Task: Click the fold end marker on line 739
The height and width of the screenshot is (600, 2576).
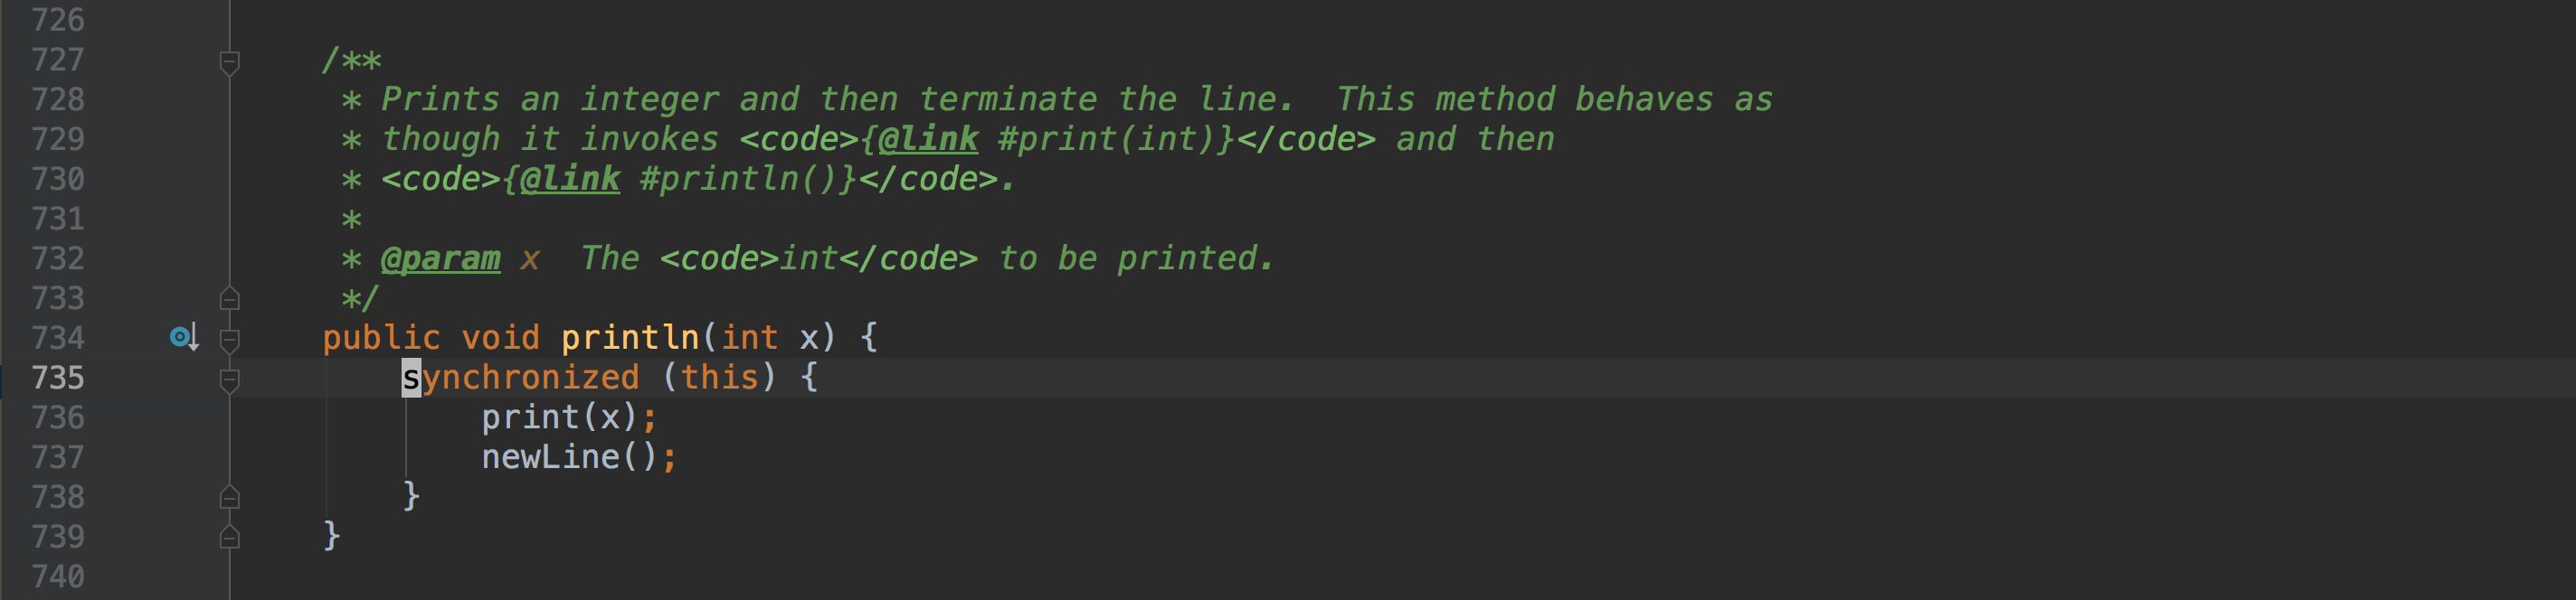Action: (229, 537)
